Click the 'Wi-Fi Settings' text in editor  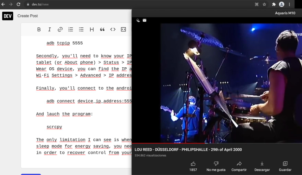[54, 76]
